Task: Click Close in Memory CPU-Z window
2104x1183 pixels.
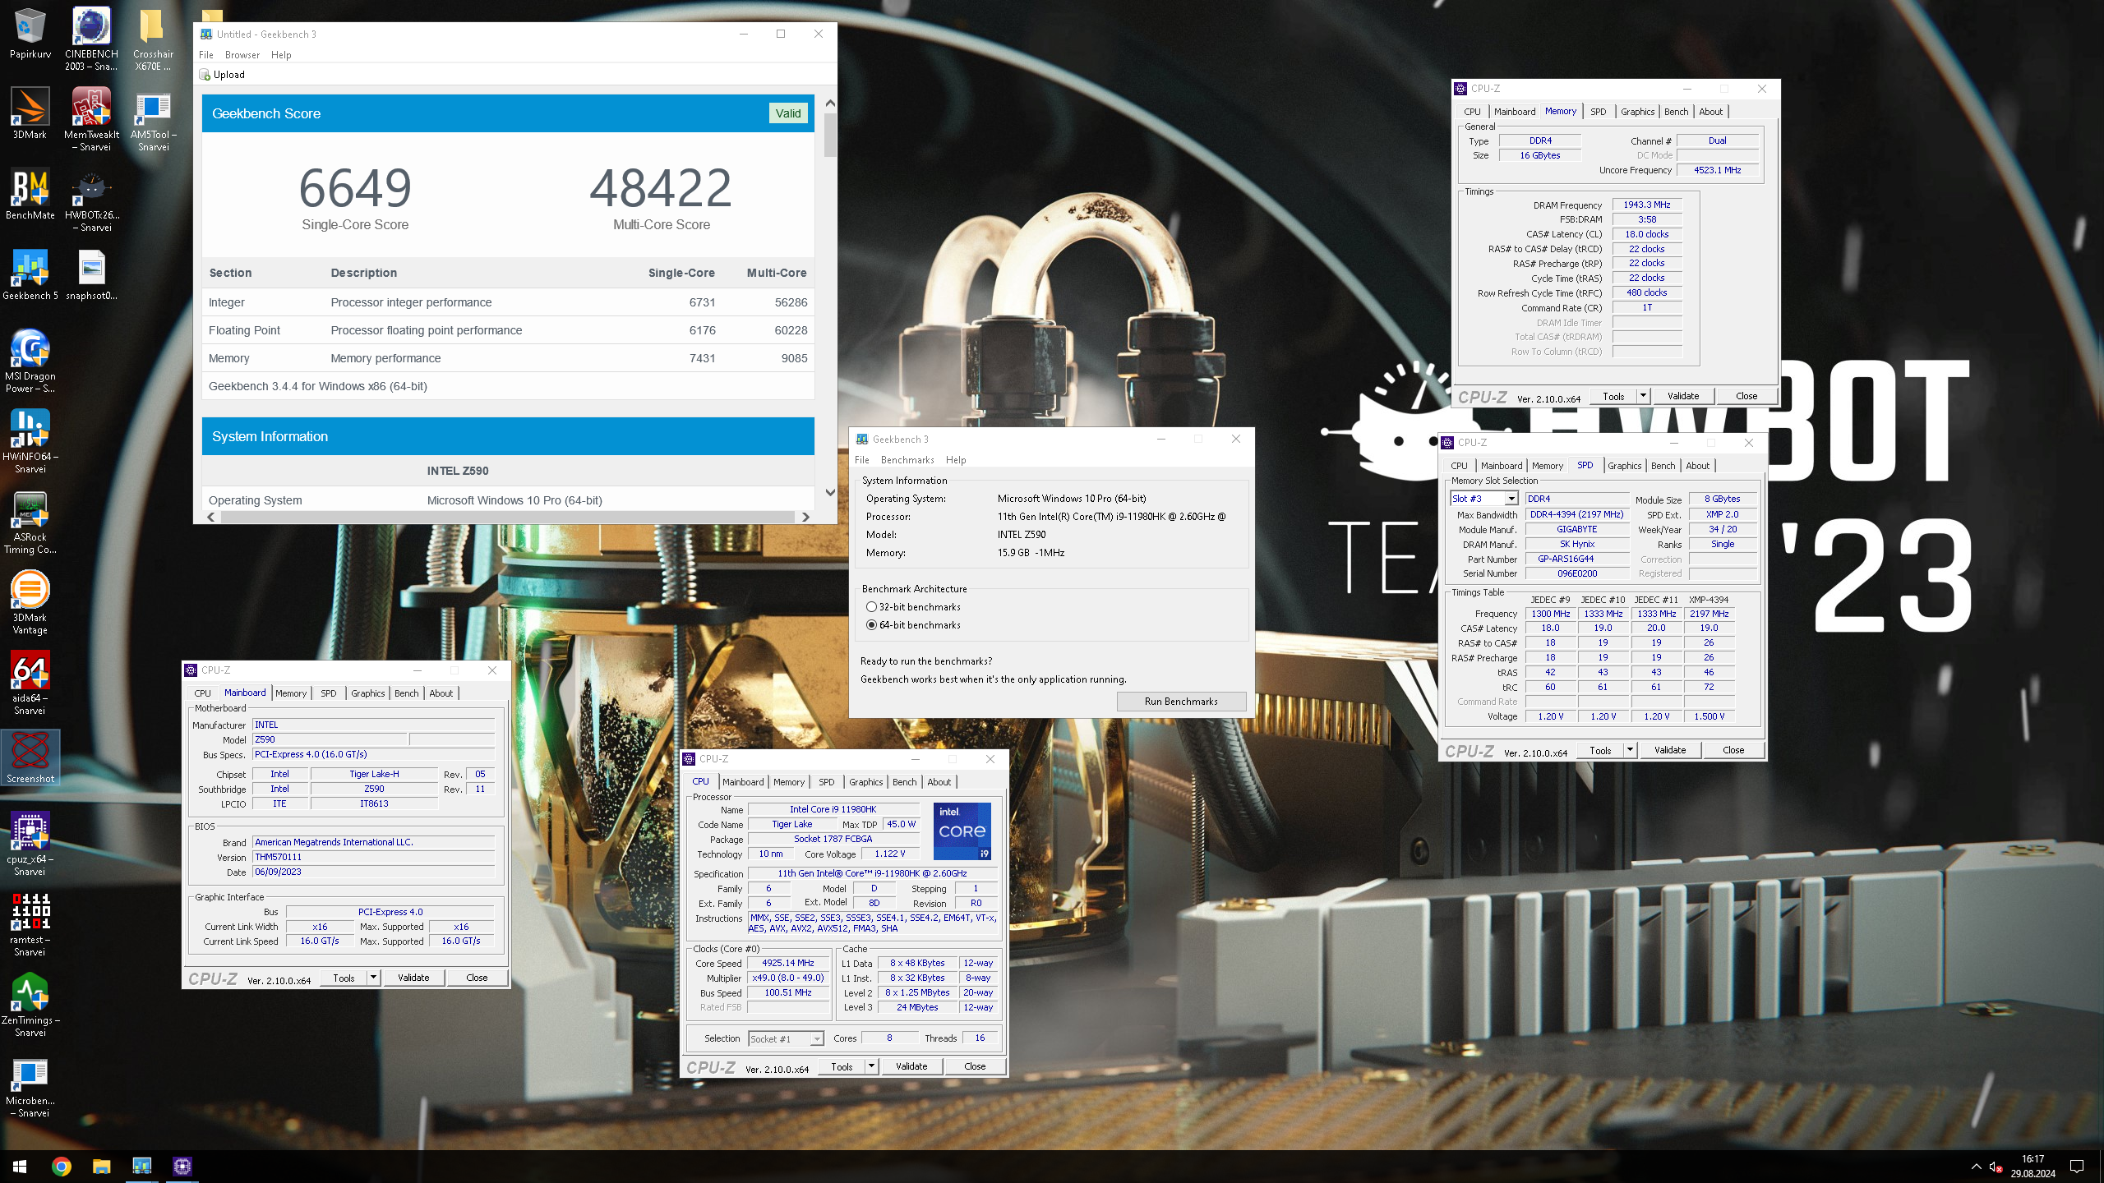Action: pos(1746,396)
